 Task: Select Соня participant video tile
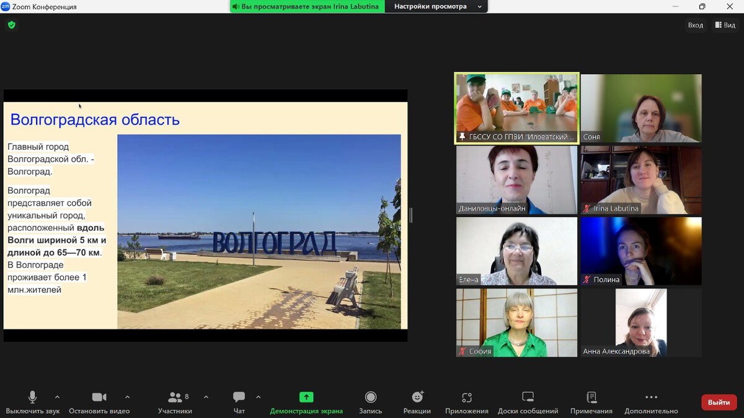[641, 108]
